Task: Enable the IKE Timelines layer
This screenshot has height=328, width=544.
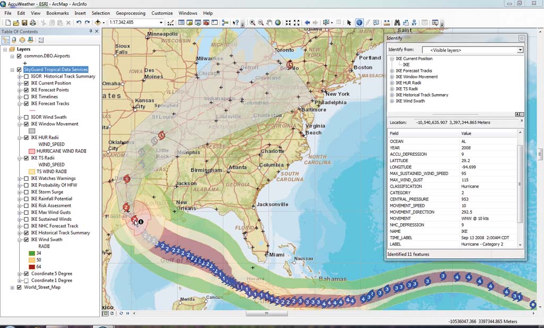Action: pos(26,97)
